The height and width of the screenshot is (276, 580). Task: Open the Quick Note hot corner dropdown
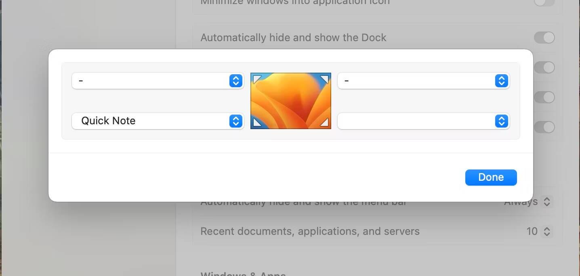click(x=158, y=121)
